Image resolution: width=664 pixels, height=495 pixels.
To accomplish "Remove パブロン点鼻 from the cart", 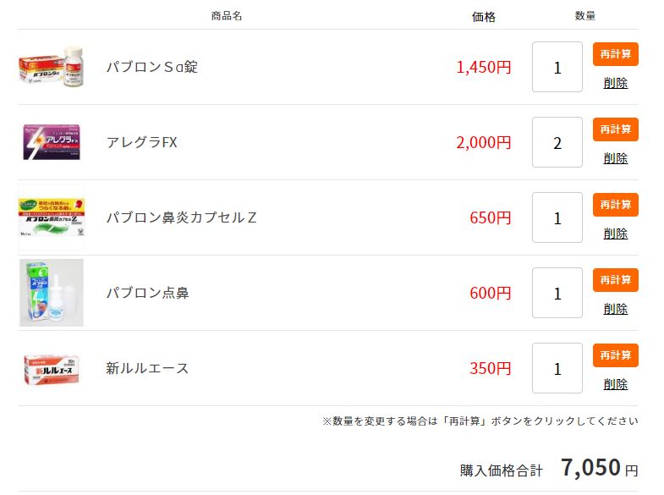I will (x=615, y=309).
